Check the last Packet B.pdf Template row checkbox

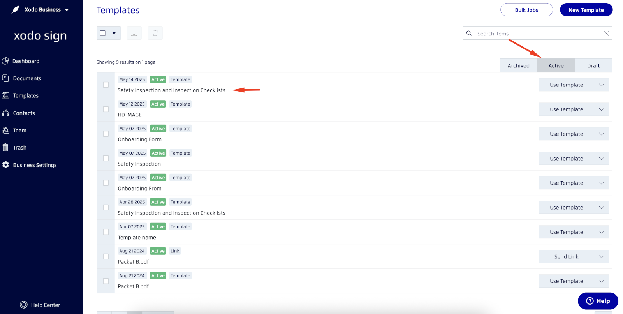[x=106, y=281]
